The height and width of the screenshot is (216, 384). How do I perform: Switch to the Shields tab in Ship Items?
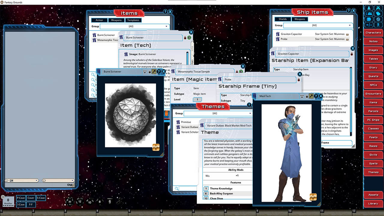point(282,19)
